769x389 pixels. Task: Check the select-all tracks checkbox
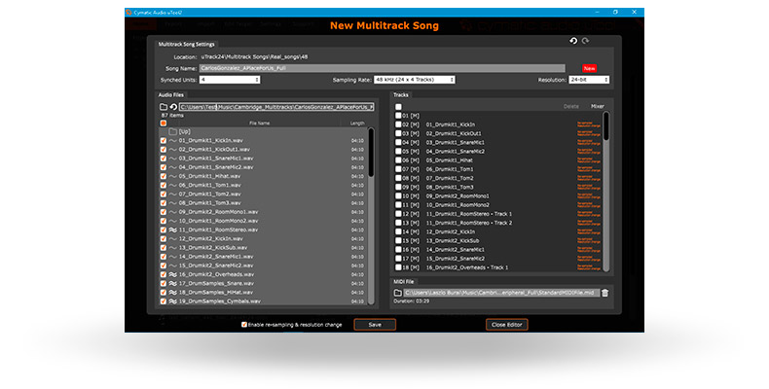[x=398, y=107]
